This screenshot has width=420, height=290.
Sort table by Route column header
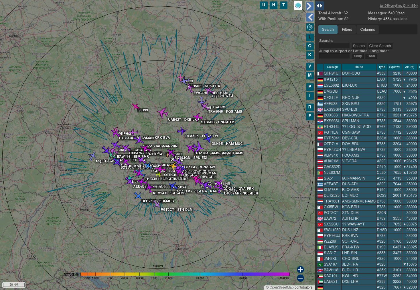(359, 67)
